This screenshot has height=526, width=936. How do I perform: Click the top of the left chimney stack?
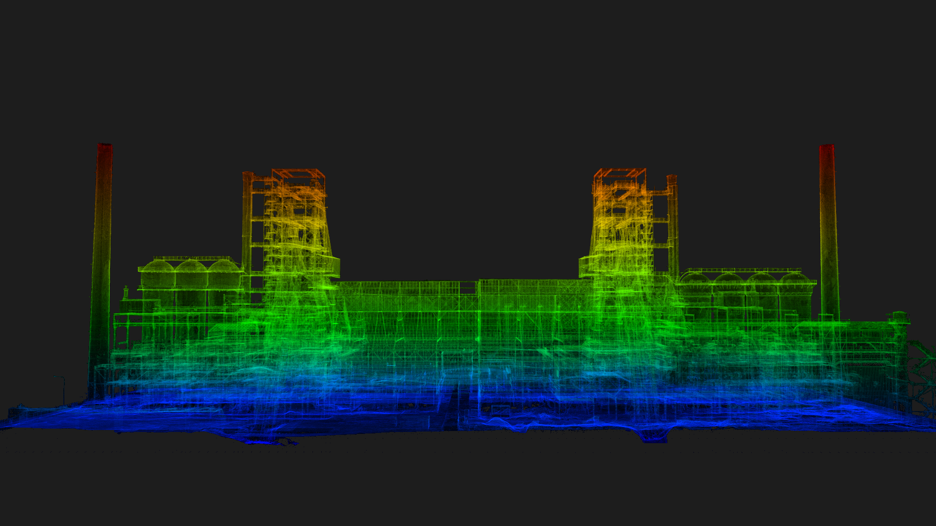pos(105,148)
